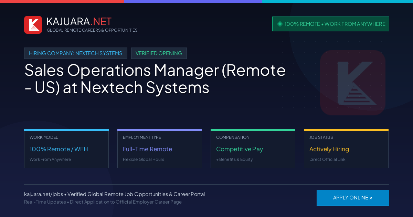Select the Verified Opening tag
This screenshot has height=217, width=413.
(x=159, y=53)
